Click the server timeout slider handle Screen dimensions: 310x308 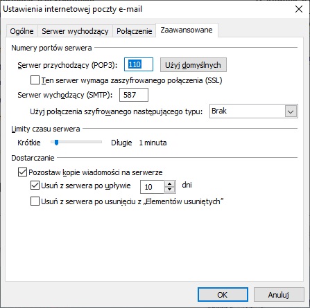pos(56,143)
